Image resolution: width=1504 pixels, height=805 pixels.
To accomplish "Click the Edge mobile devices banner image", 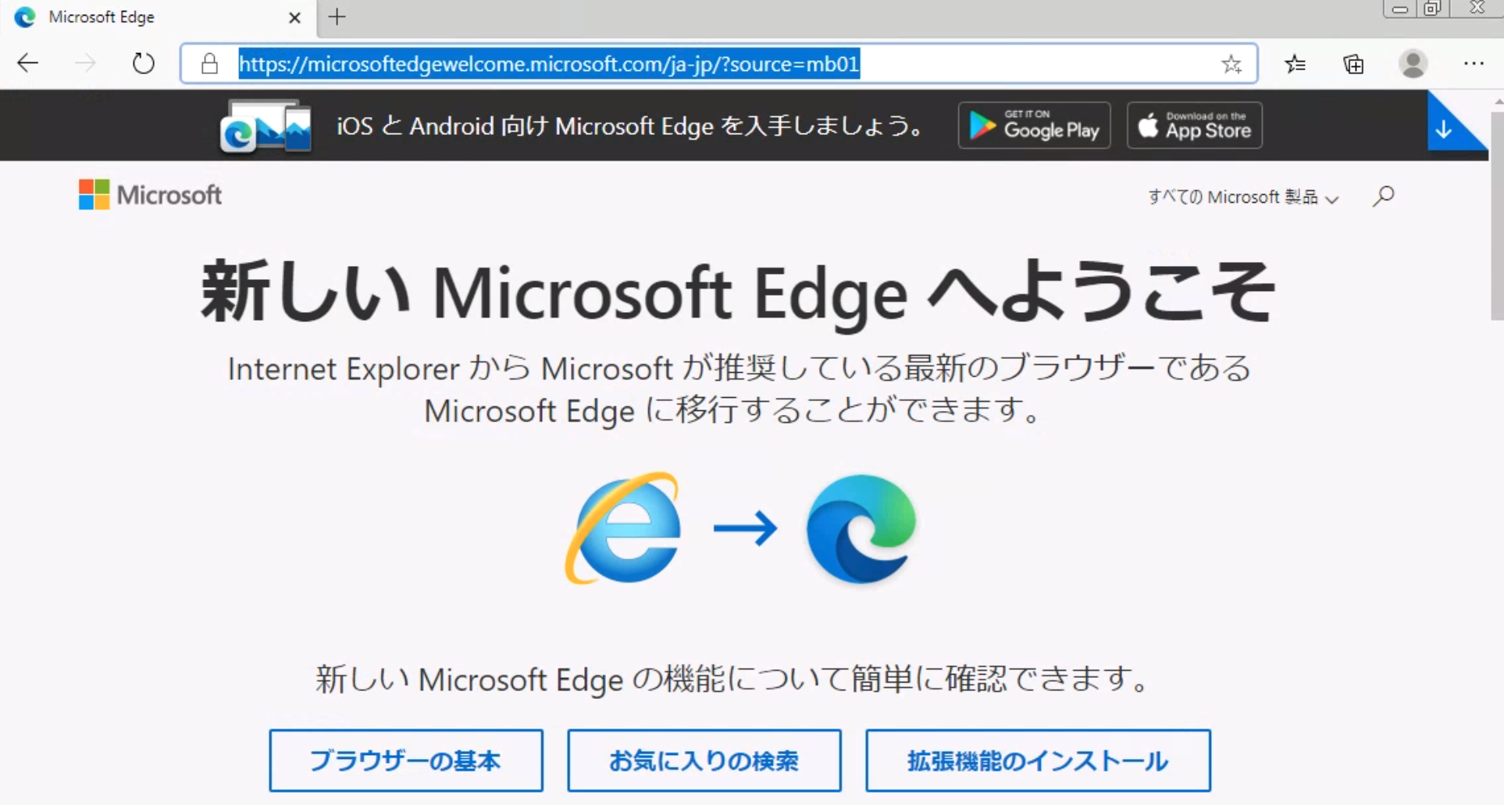I will tap(266, 126).
